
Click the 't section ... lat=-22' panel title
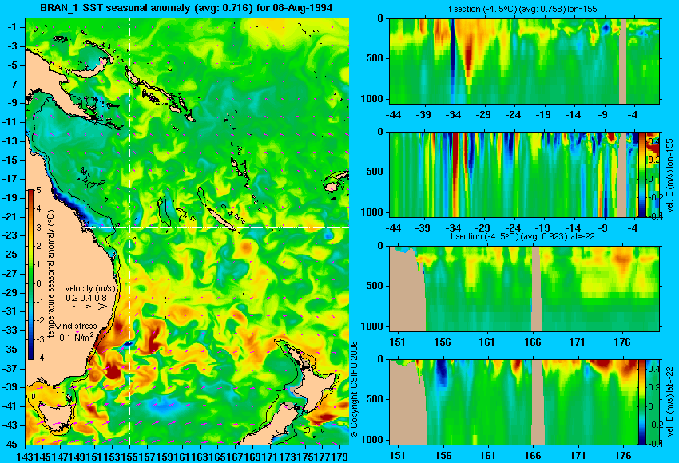click(522, 237)
